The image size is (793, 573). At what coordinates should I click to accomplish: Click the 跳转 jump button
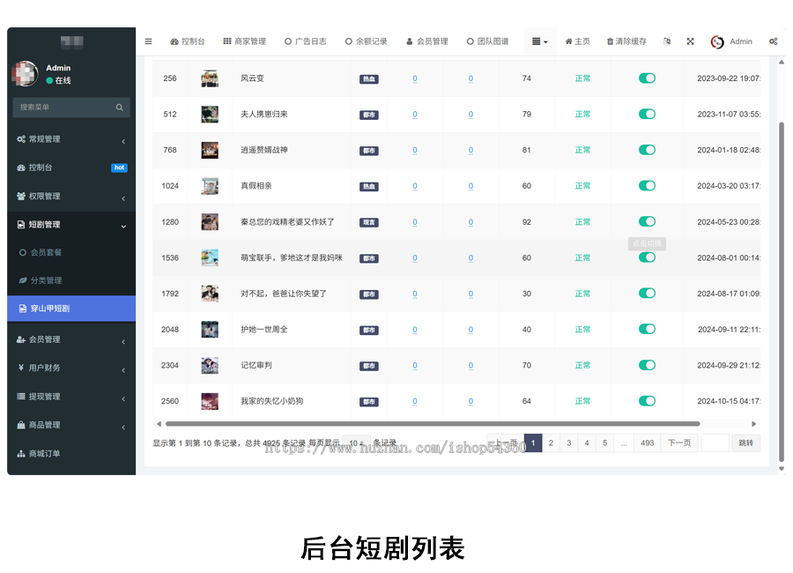tap(746, 443)
